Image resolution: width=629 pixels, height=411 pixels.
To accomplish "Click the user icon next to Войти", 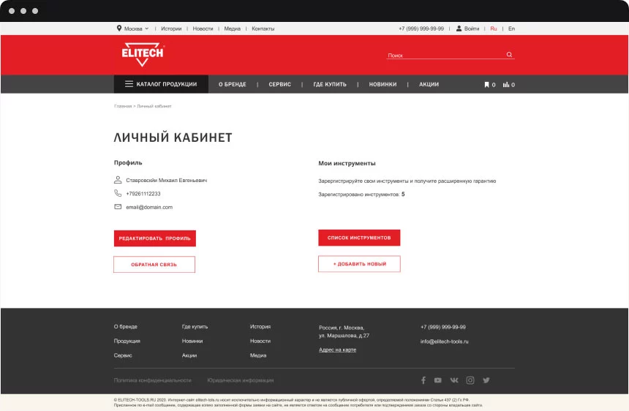I will pos(459,29).
